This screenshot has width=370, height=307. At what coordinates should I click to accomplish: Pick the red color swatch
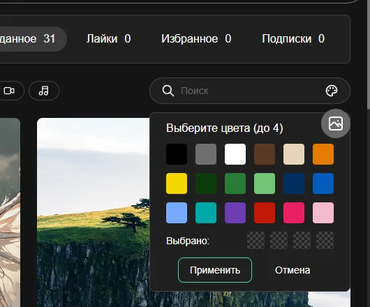pyautogui.click(x=265, y=213)
